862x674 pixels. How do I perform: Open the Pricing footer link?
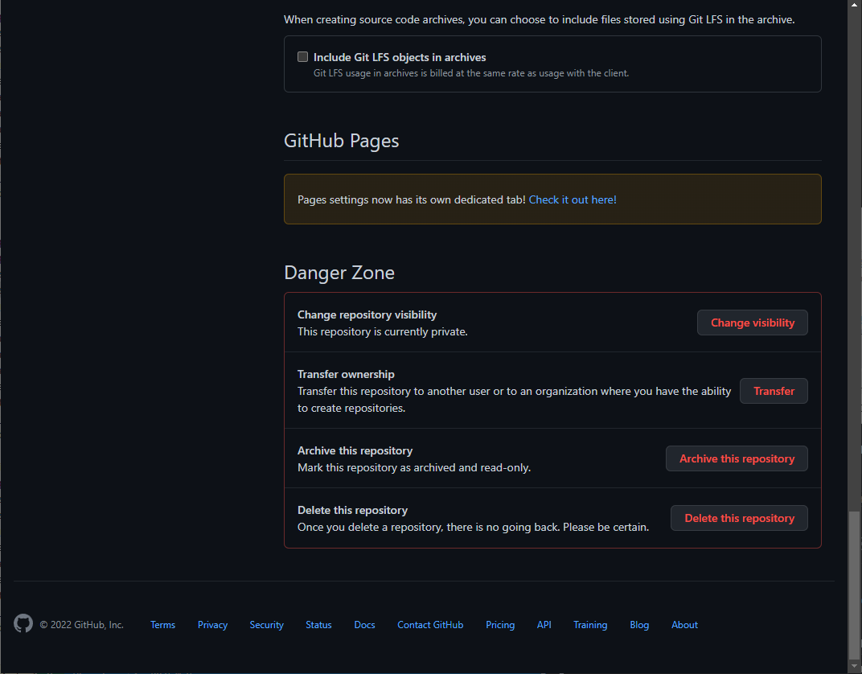pyautogui.click(x=500, y=624)
